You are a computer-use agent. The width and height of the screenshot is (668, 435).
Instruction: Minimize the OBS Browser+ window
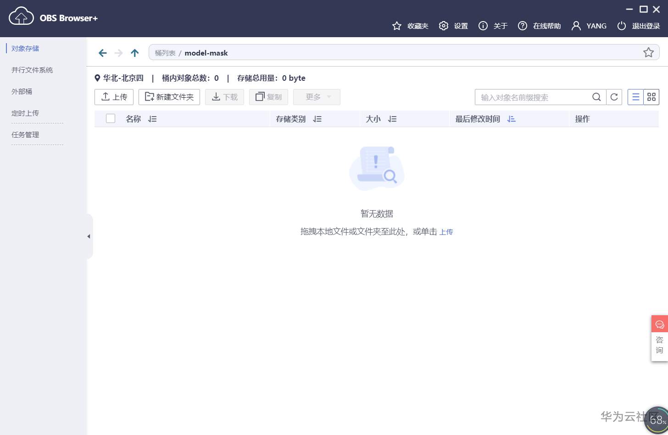[629, 9]
